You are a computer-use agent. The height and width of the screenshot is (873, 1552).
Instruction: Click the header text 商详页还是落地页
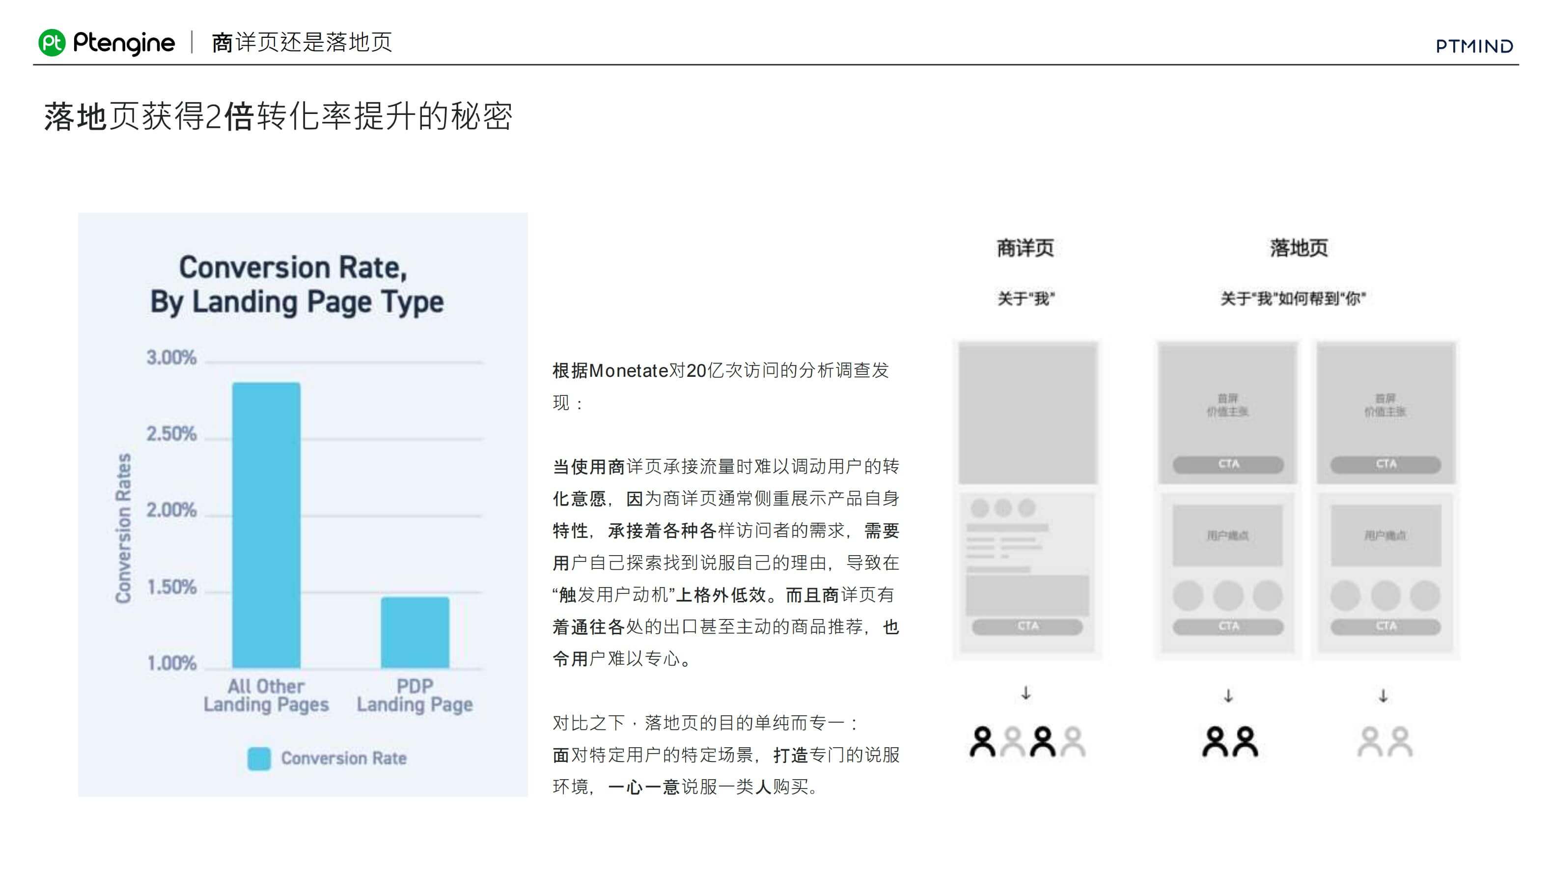coord(302,42)
